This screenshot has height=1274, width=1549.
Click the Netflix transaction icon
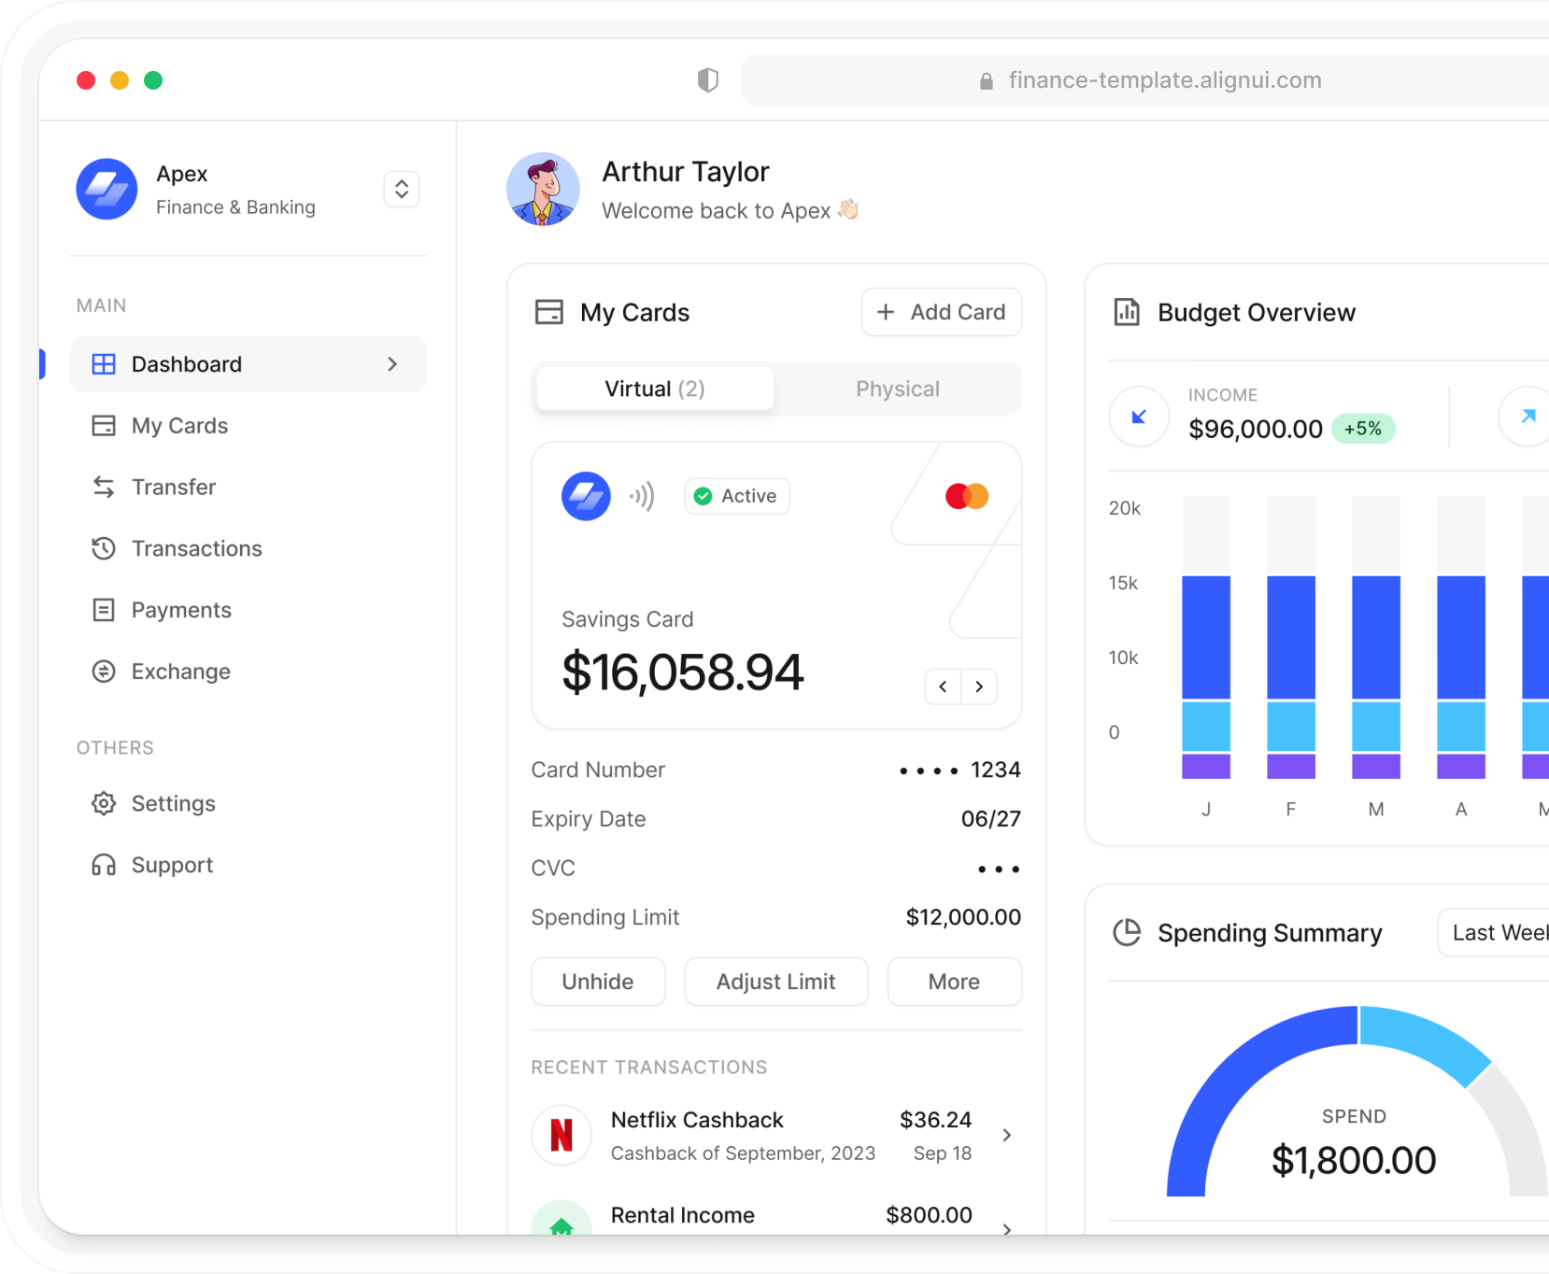[561, 1135]
